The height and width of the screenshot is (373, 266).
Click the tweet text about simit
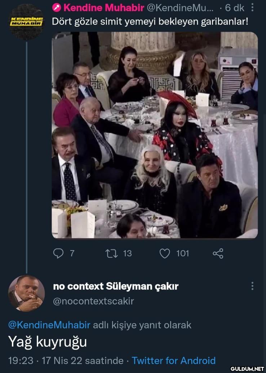pos(150,21)
